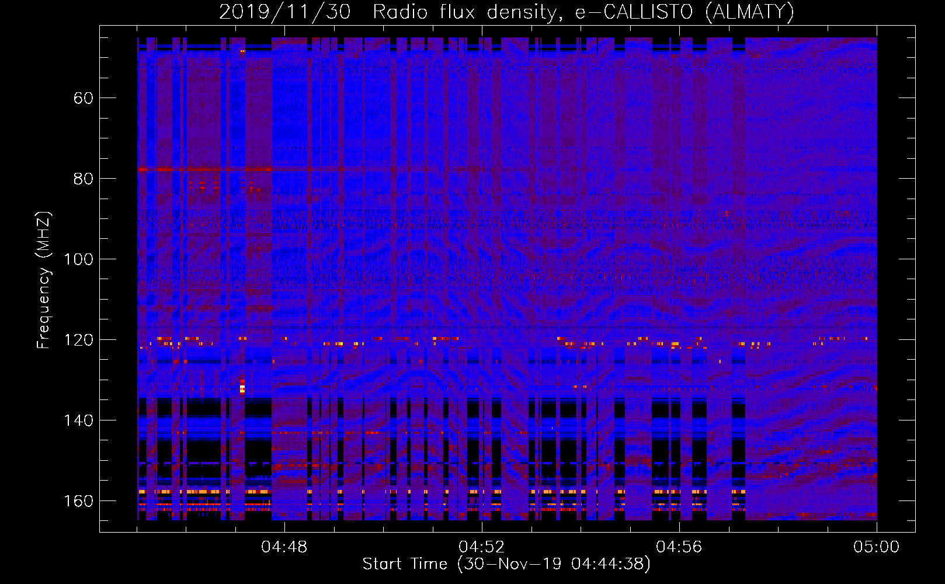Click the '04:48' time tick label
Image resolution: width=945 pixels, height=584 pixels.
point(284,547)
